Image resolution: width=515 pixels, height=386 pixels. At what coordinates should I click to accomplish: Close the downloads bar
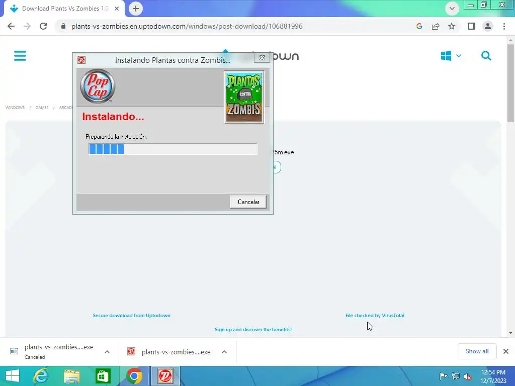[506, 351]
